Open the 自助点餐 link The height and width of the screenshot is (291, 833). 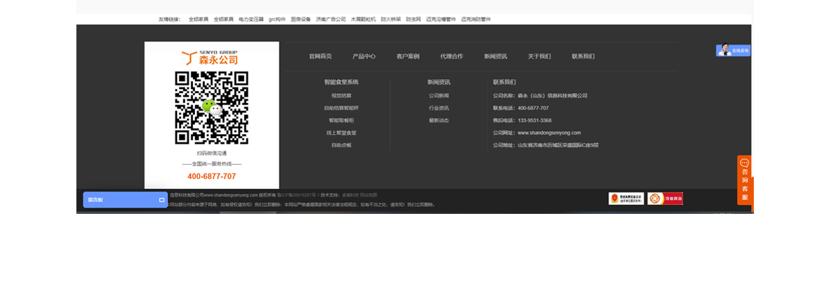coord(342,145)
